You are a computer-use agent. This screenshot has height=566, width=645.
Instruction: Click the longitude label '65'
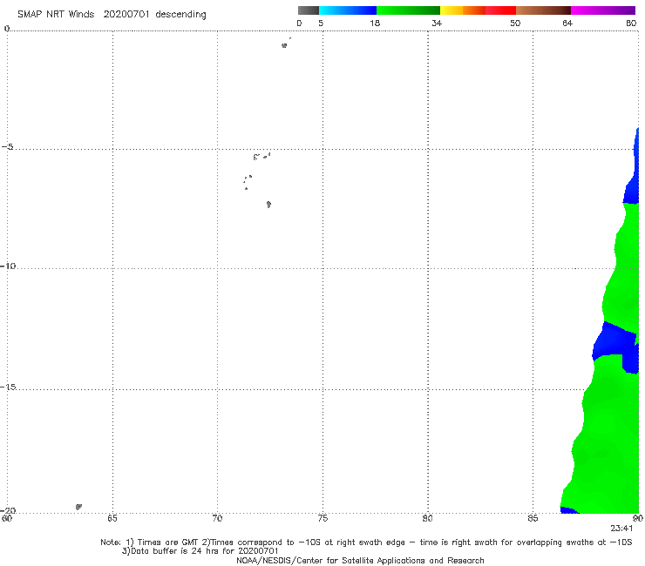(x=112, y=518)
